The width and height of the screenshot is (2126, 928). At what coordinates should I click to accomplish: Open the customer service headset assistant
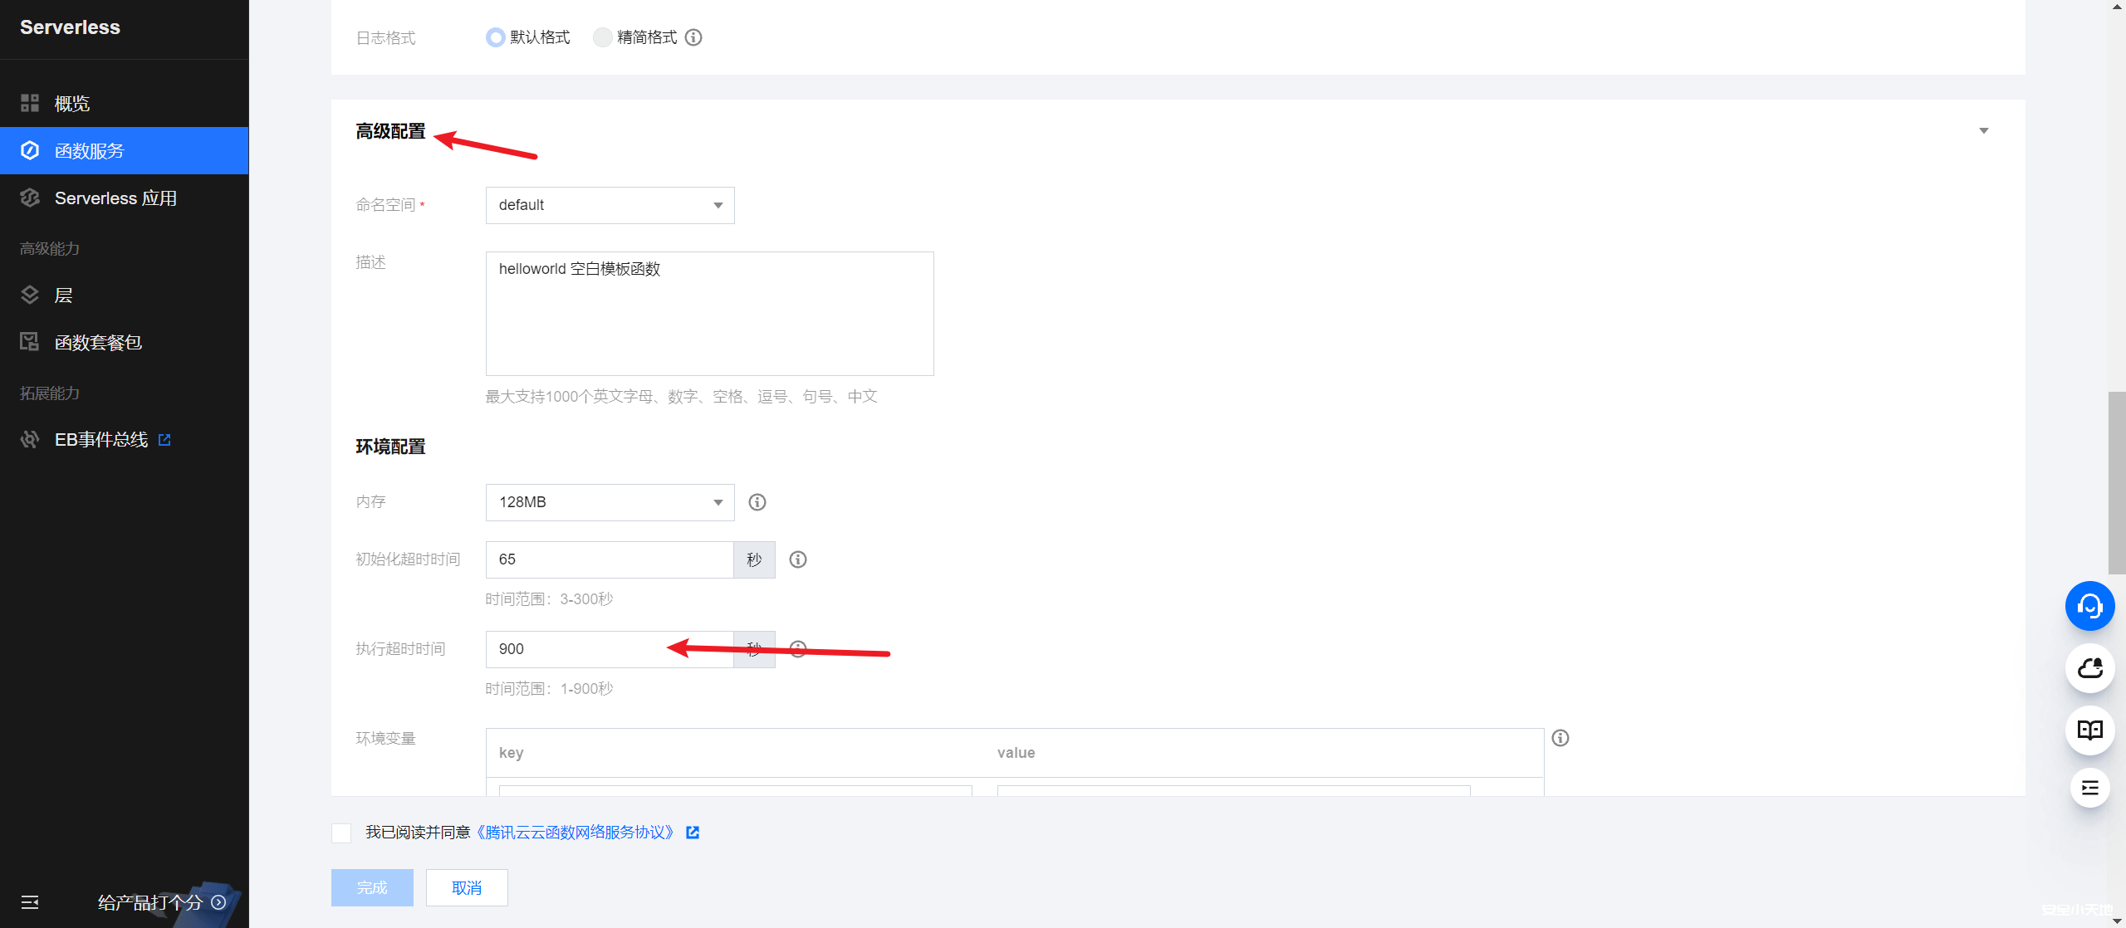[2090, 605]
